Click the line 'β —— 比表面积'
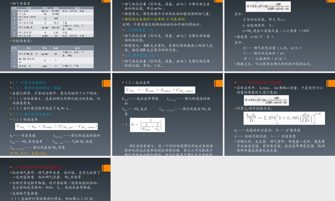 tap(265, 59)
